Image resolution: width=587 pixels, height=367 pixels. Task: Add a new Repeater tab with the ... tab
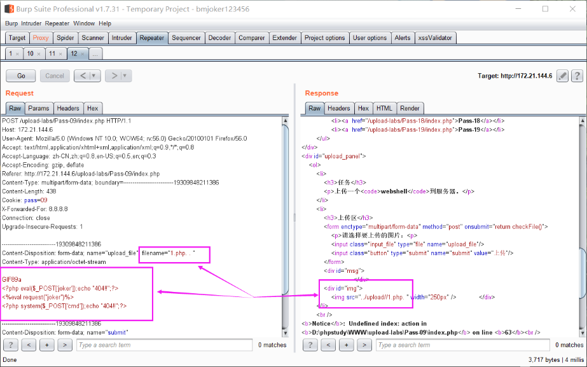95,54
